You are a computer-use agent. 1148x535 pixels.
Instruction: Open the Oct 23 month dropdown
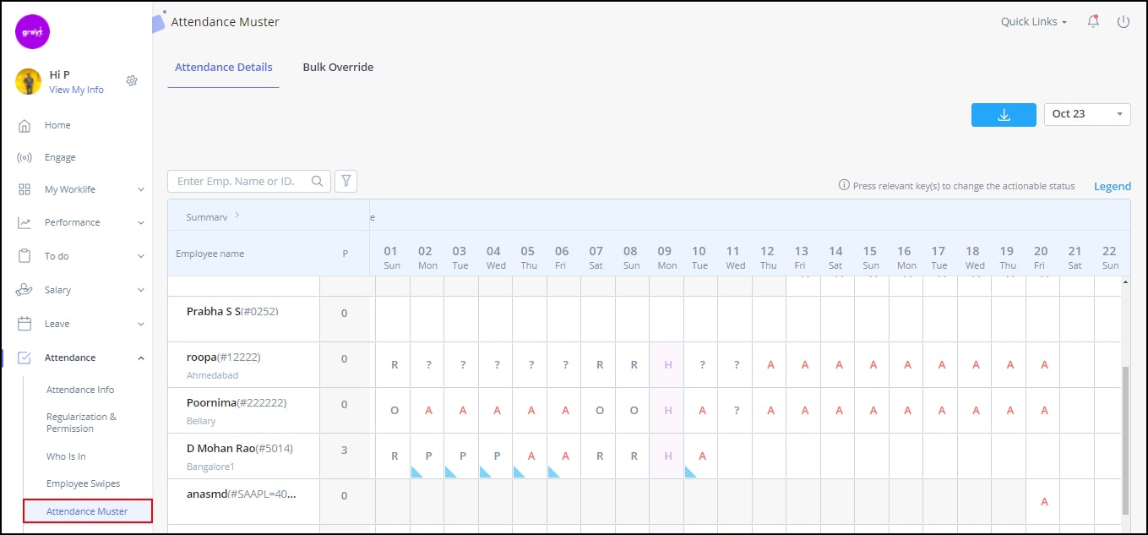click(1087, 114)
